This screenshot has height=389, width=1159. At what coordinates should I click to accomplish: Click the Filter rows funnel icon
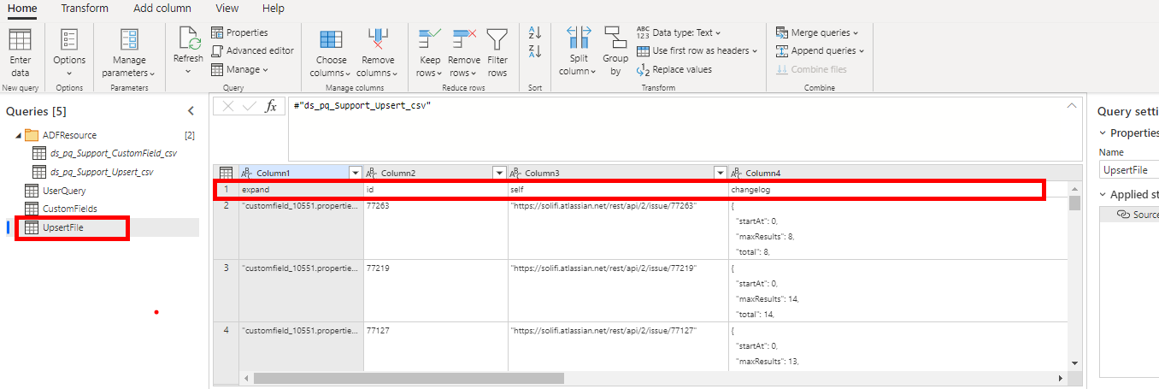497,39
